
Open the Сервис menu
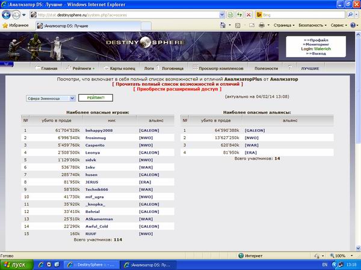click(x=339, y=25)
